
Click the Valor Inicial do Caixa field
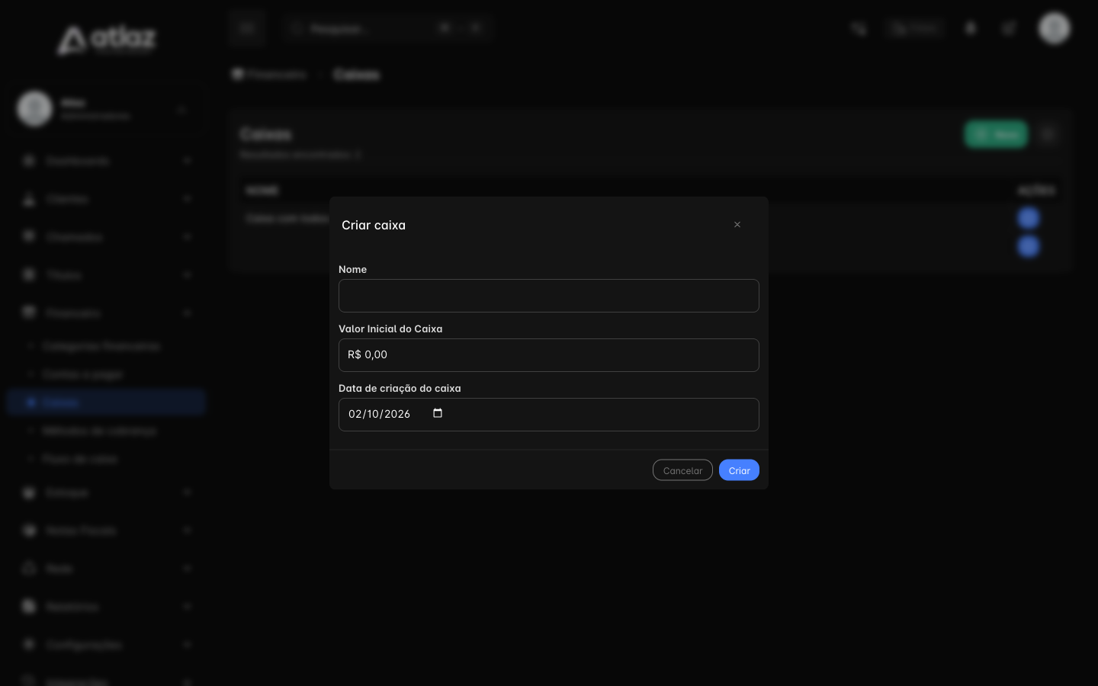(x=549, y=355)
